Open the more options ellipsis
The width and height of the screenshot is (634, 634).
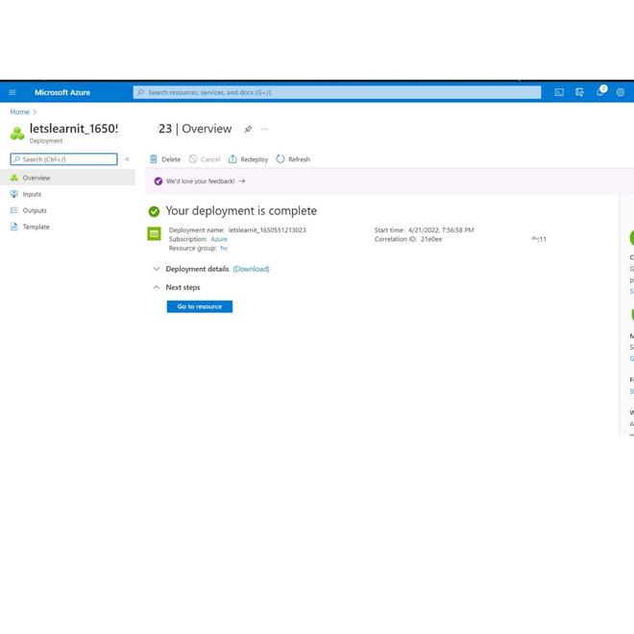coord(264,129)
